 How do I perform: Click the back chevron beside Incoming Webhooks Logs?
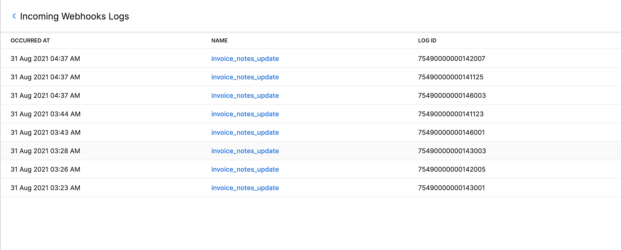[14, 16]
